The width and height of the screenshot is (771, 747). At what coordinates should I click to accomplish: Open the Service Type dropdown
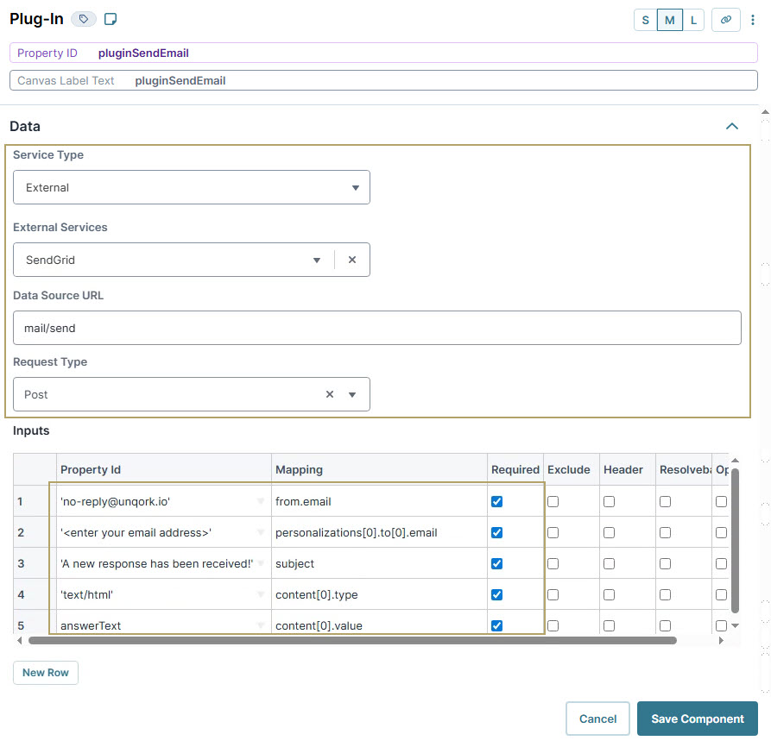354,187
